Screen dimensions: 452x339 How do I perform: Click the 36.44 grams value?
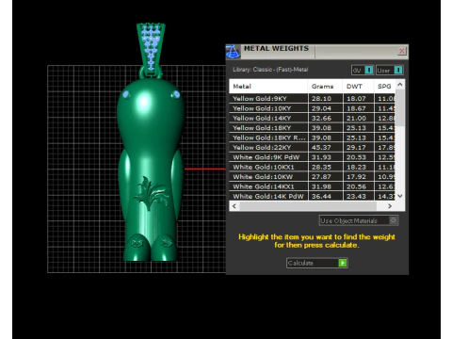[x=321, y=196]
